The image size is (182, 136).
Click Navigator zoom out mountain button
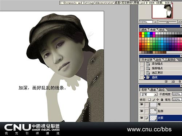point(155,22)
